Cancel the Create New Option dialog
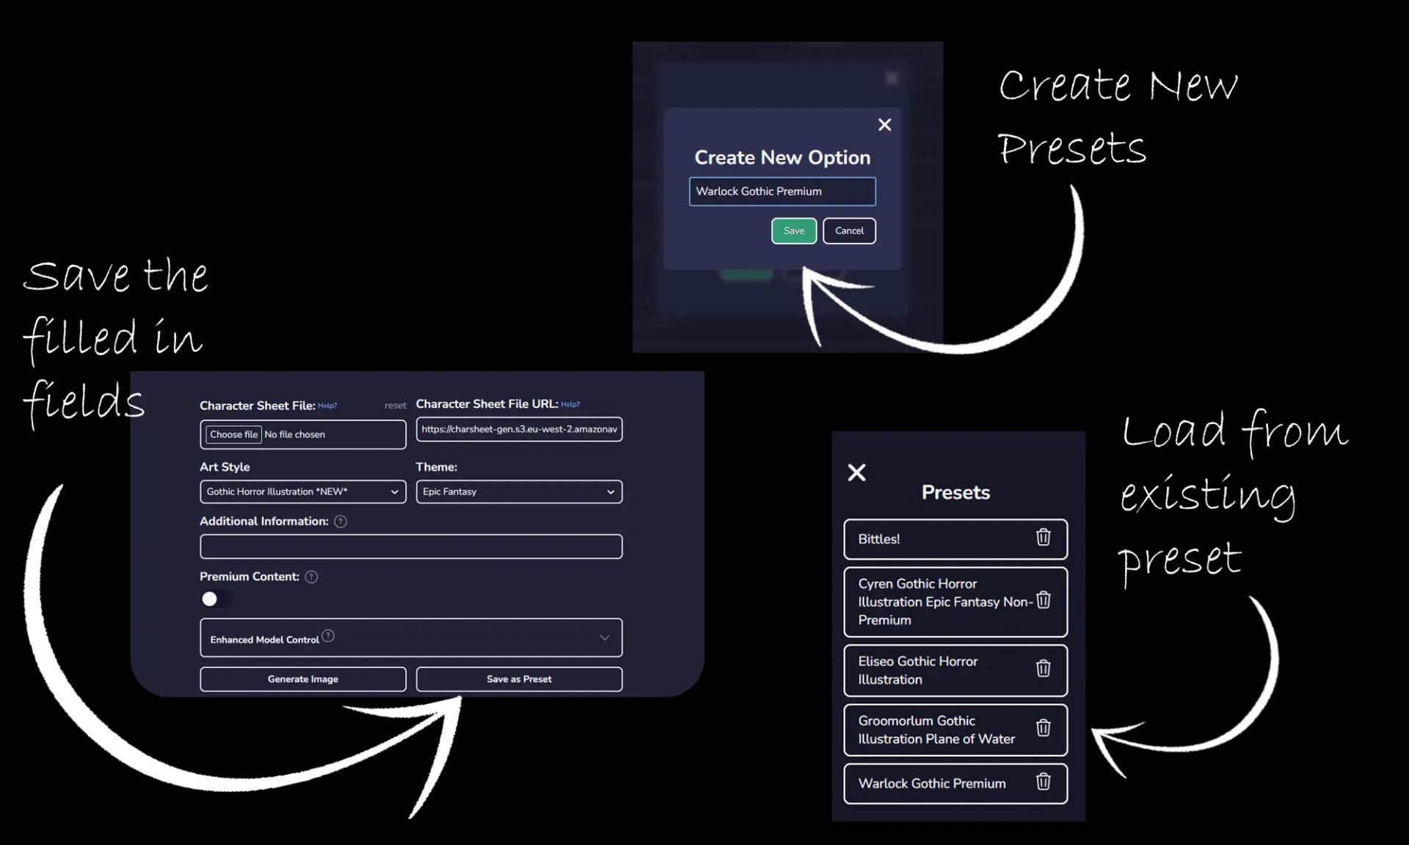 click(849, 230)
